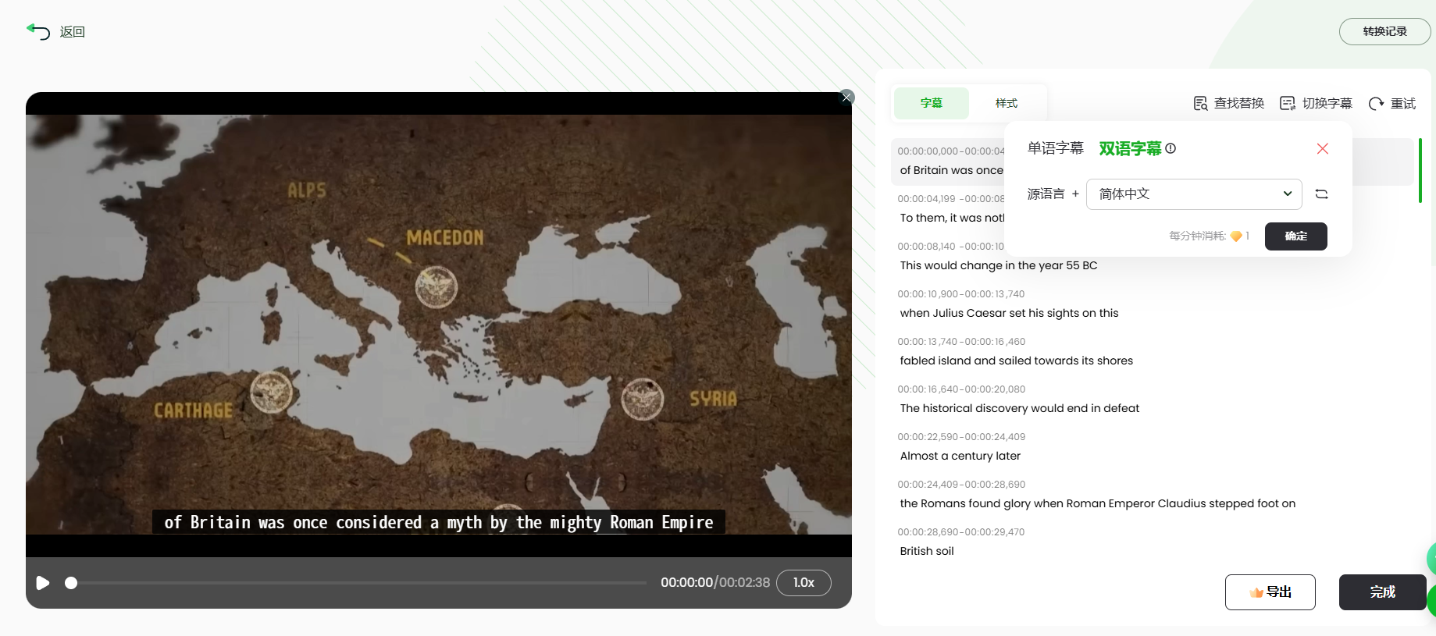Select first subtitle 'of Britain was once'
Image resolution: width=1436 pixels, height=636 pixels.
pyautogui.click(x=951, y=170)
